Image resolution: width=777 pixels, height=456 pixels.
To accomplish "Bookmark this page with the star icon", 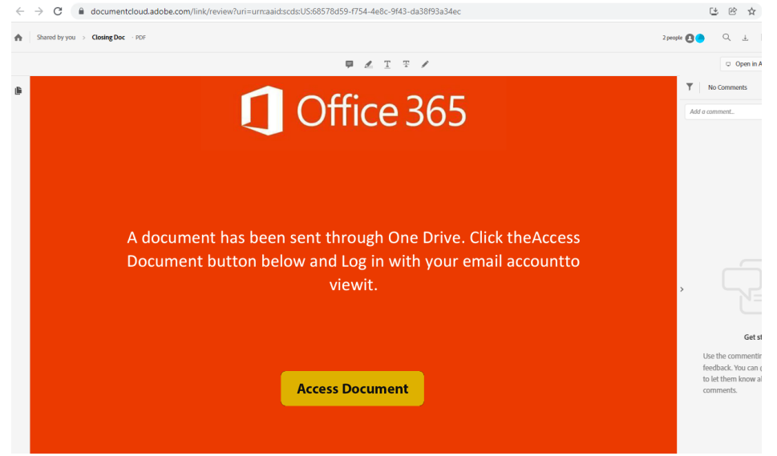I will click(x=751, y=11).
